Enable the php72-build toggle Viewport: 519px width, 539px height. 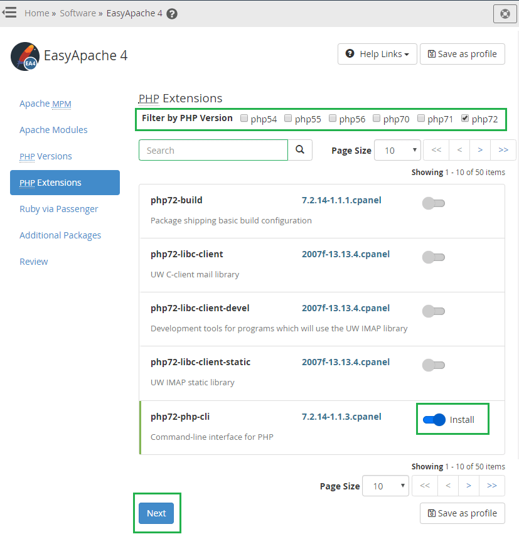[x=434, y=203]
